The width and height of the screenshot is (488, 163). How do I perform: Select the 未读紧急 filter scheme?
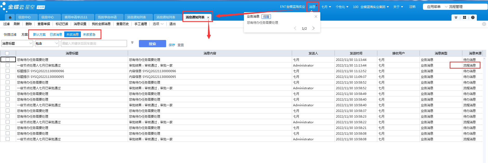click(89, 34)
